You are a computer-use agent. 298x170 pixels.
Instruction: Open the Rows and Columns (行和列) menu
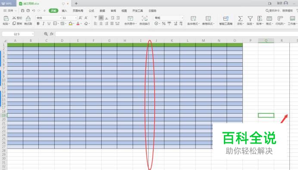click(280, 21)
